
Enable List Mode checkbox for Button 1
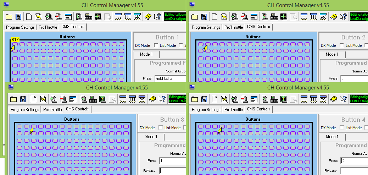181,45
